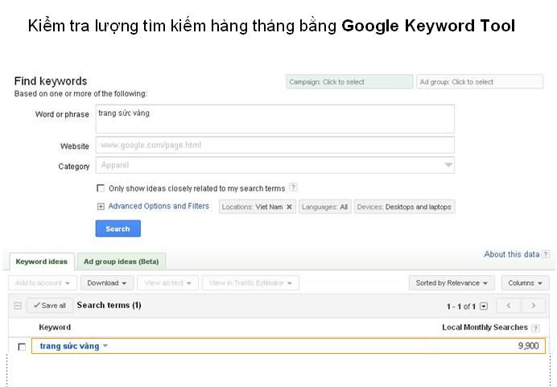Screen dimensions: 557x387
Task: Switch to Ad group ideas (Beta) tab
Action: (121, 261)
